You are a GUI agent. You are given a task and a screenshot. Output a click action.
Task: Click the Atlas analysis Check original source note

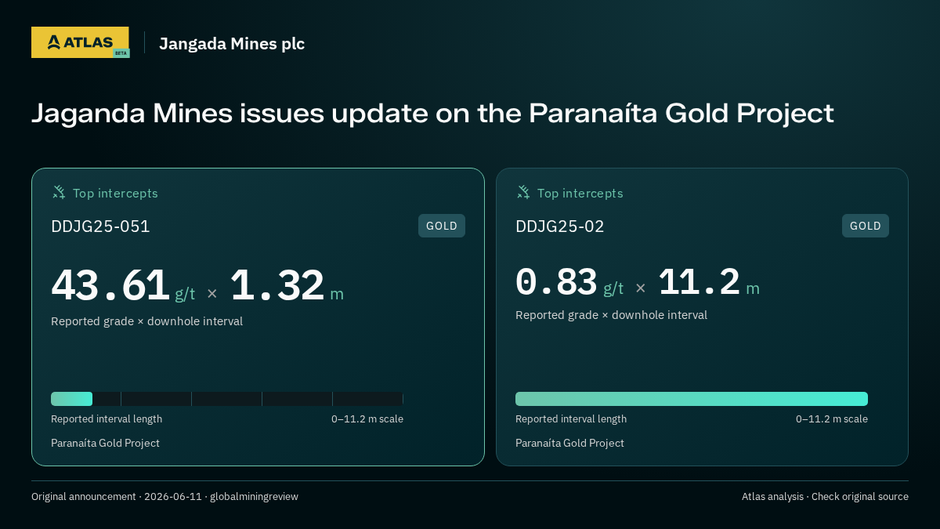pos(825,497)
